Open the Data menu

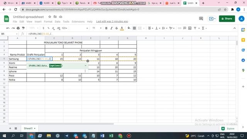coord(58,22)
